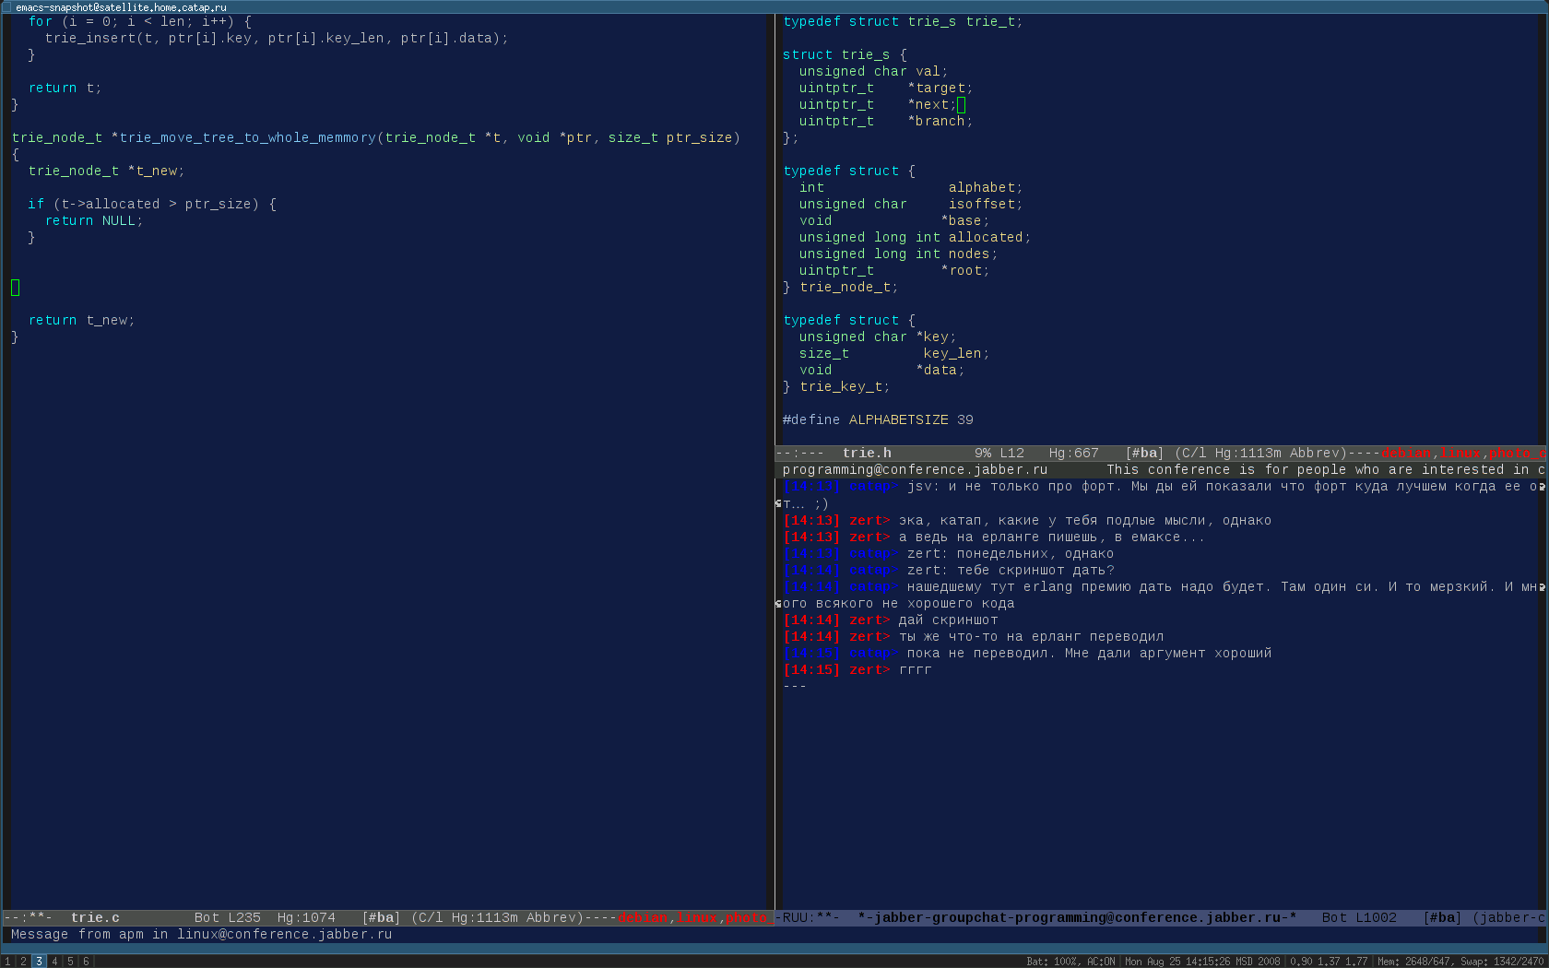This screenshot has width=1549, height=968.
Task: Place cursor at green cursor box in trie.c
Action: click(x=15, y=288)
